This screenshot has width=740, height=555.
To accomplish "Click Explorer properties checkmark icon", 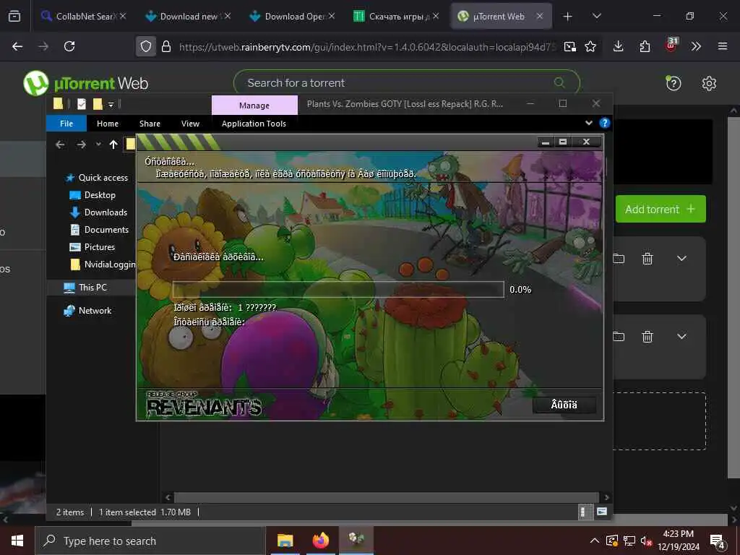I will 82,104.
